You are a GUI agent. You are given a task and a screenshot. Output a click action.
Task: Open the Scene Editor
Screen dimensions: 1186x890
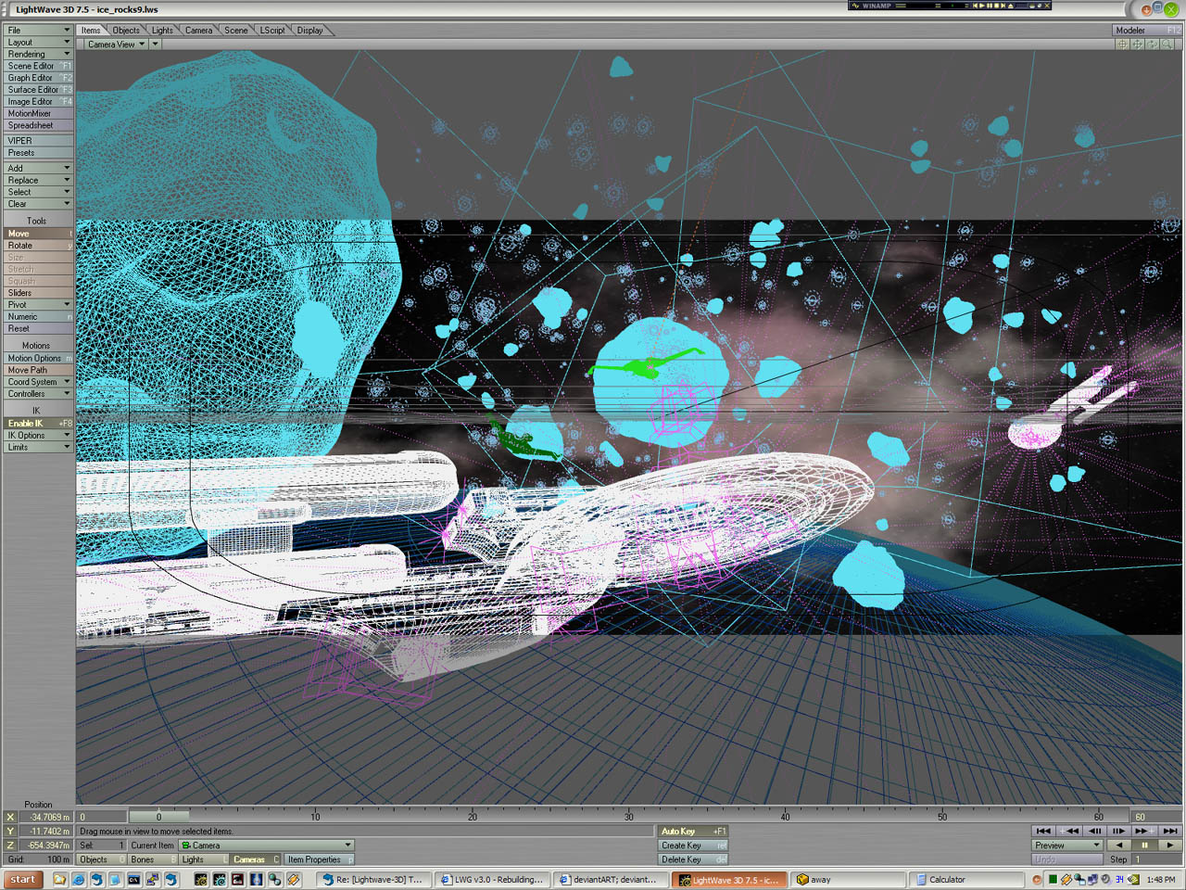(38, 66)
